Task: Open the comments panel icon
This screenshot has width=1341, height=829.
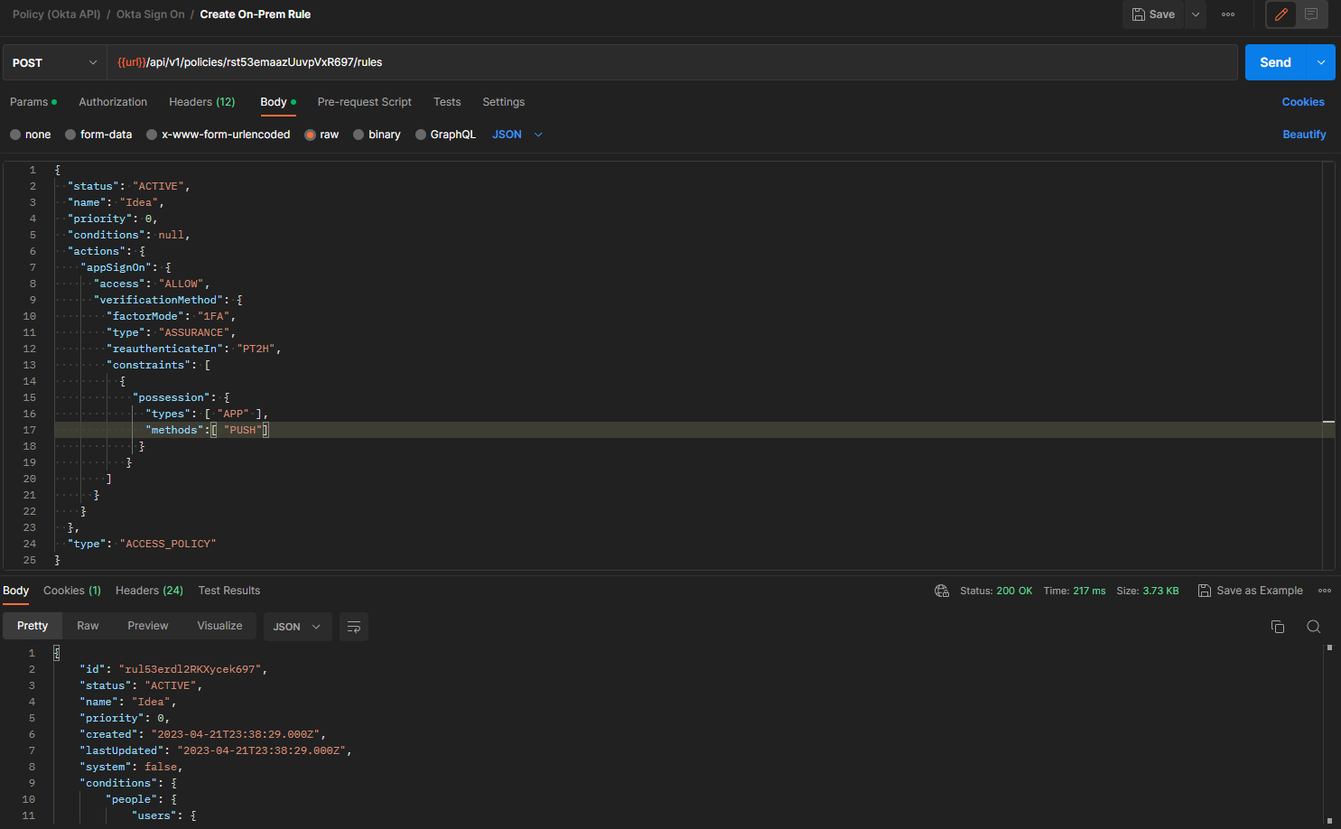Action: 1311,14
